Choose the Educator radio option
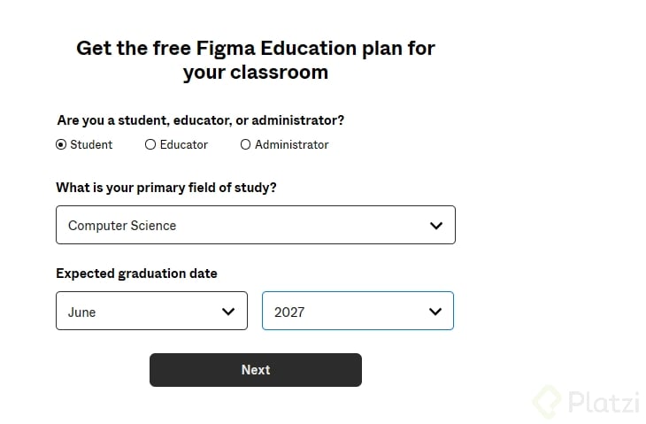The width and height of the screenshot is (646, 424). tap(150, 144)
